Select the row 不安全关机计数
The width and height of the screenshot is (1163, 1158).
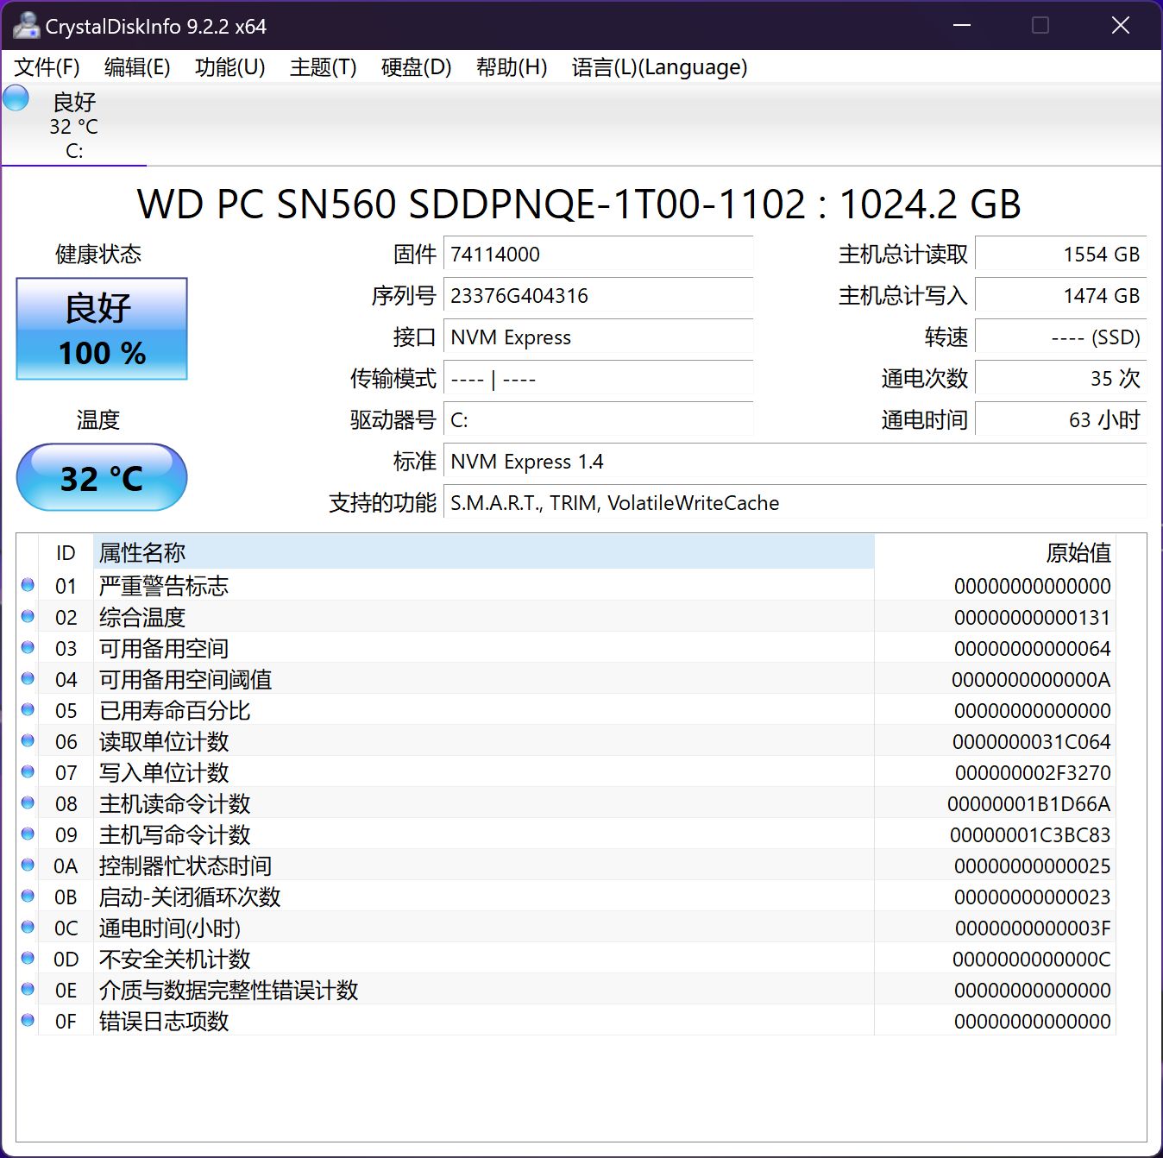[566, 958]
